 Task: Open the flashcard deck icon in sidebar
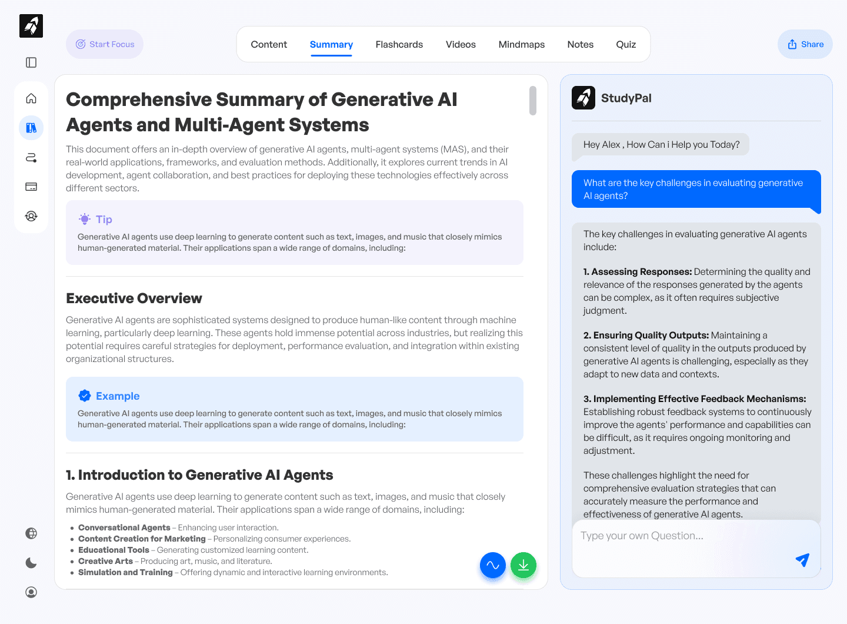(x=31, y=186)
